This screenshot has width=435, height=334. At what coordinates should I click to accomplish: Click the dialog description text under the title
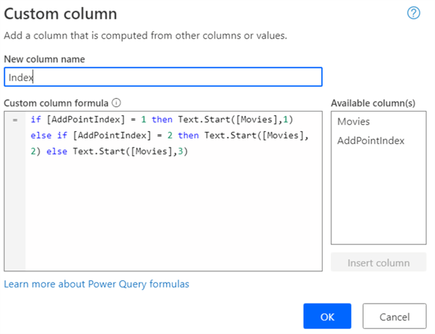click(x=146, y=35)
